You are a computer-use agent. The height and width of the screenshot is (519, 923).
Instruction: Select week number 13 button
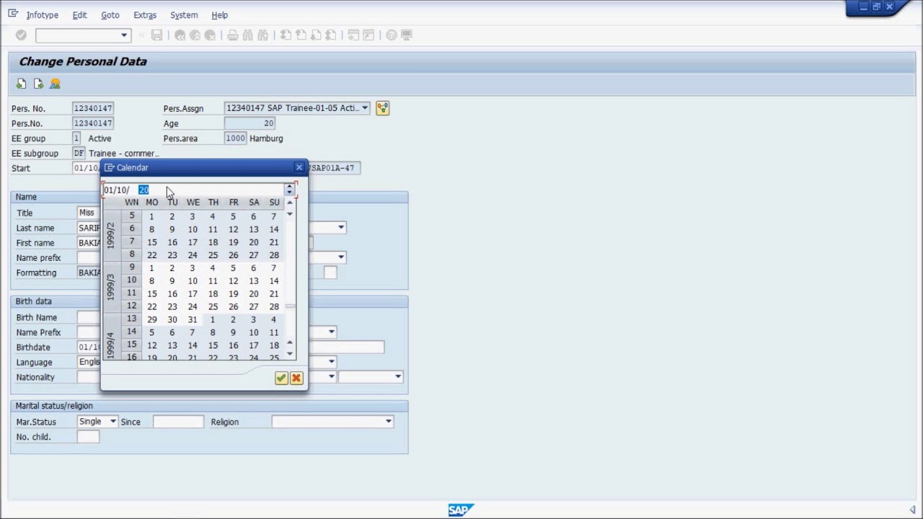pyautogui.click(x=131, y=319)
